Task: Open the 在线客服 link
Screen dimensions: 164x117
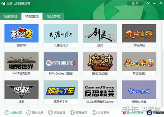Action: (60, 113)
